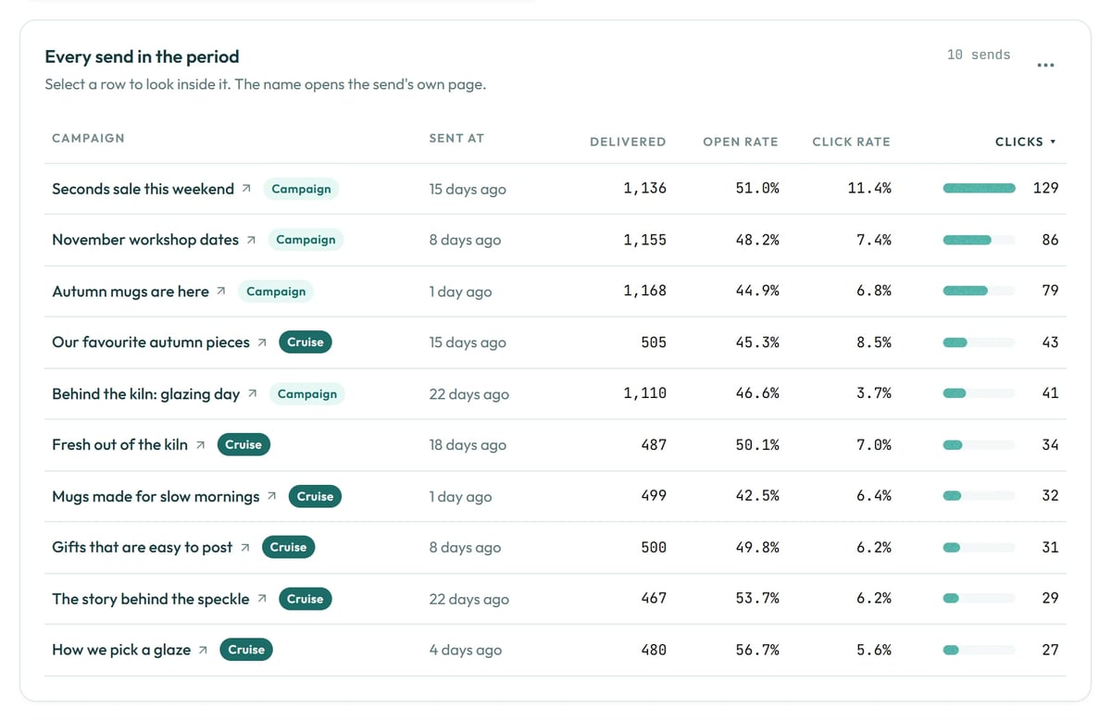The width and height of the screenshot is (1111, 720).
Task: Click the Cruise tag on Gifts row
Action: [288, 548]
